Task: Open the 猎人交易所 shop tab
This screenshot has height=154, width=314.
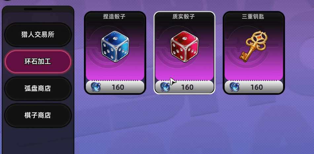Action: tap(38, 35)
